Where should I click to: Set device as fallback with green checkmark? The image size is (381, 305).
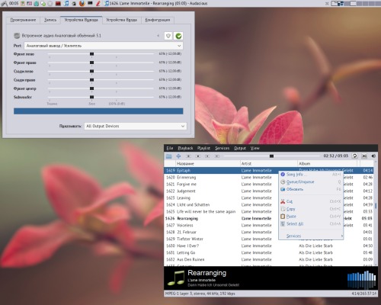click(x=178, y=36)
